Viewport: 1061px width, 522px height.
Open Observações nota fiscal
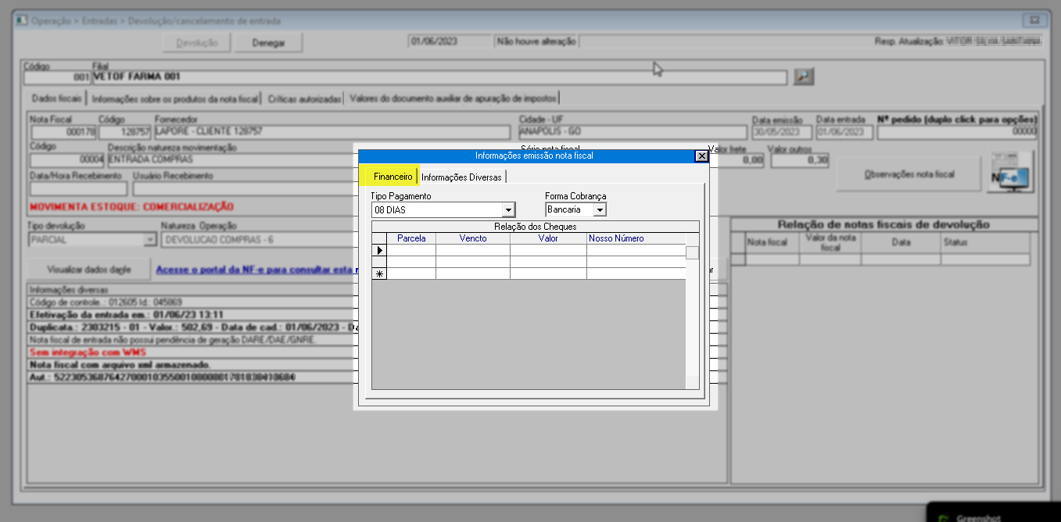click(908, 174)
